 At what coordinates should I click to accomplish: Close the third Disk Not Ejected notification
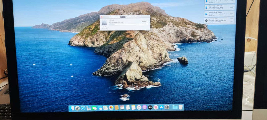point(232,14)
